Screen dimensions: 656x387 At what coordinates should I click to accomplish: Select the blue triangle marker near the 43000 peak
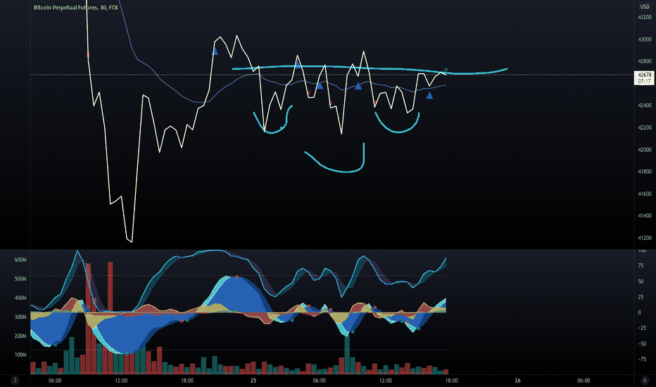[x=215, y=52]
